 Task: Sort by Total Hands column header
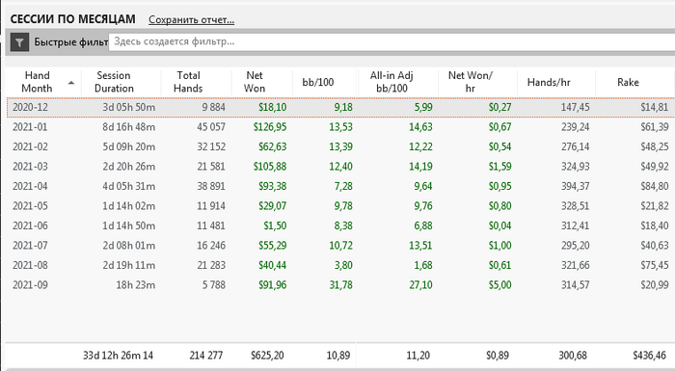(188, 82)
